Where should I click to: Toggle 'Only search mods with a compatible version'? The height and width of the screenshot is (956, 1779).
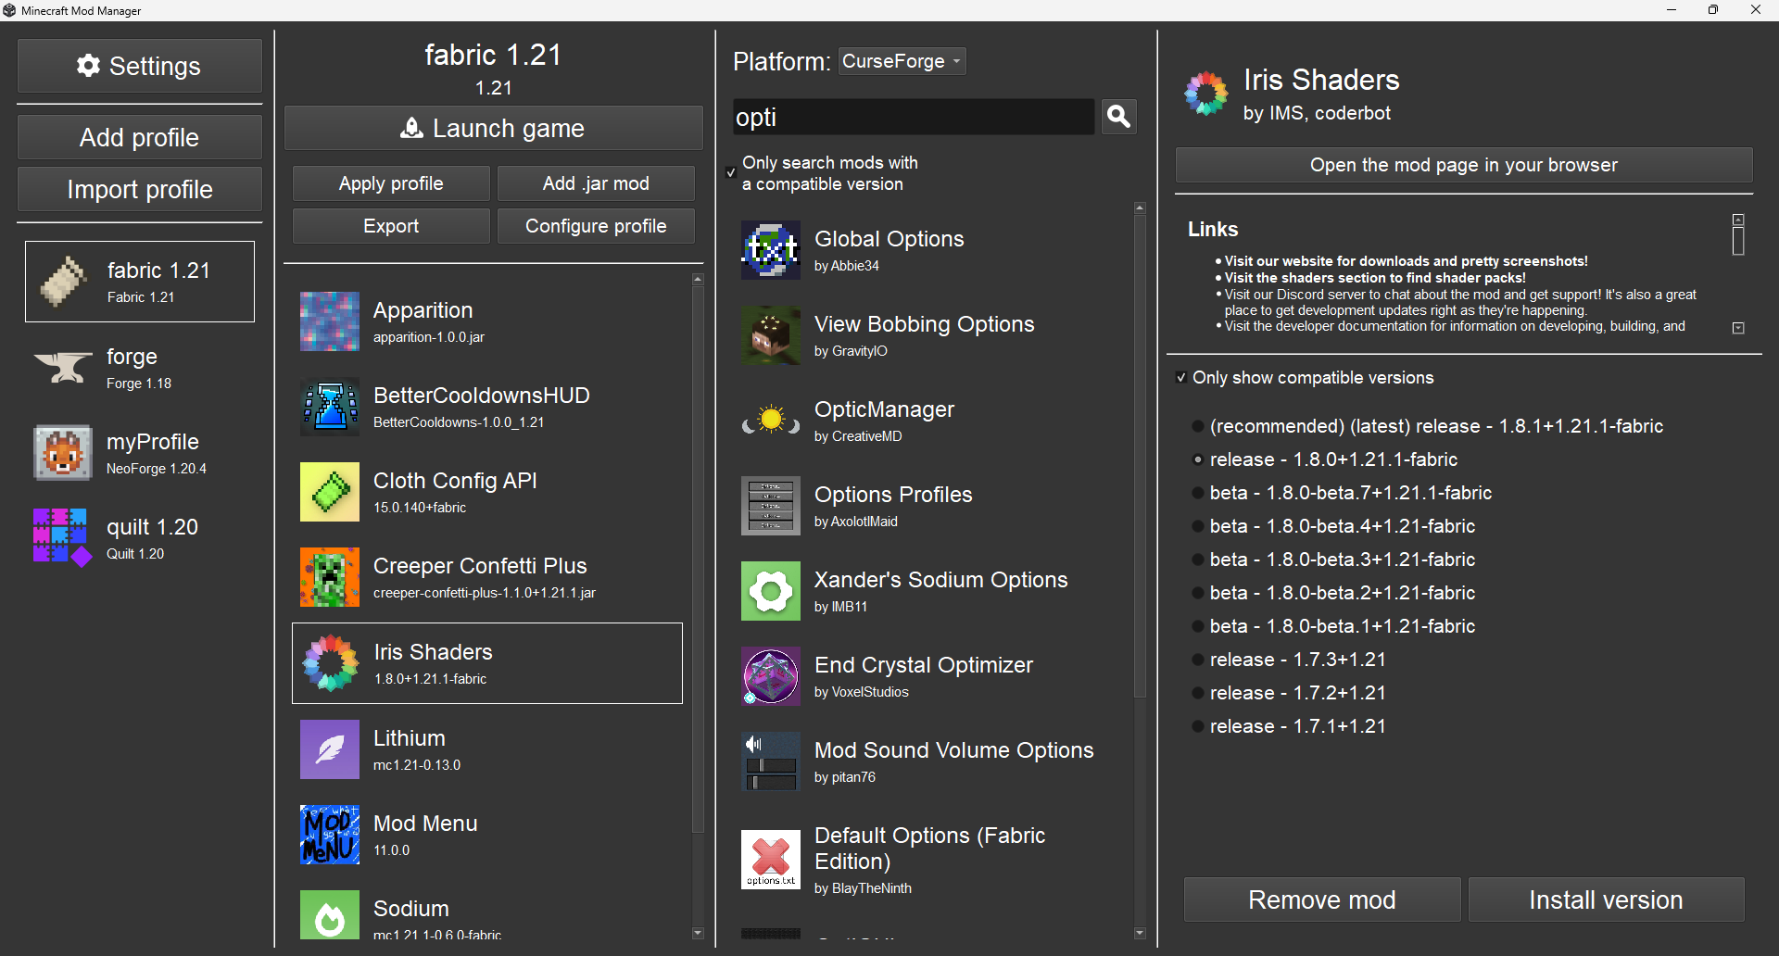coord(731,172)
